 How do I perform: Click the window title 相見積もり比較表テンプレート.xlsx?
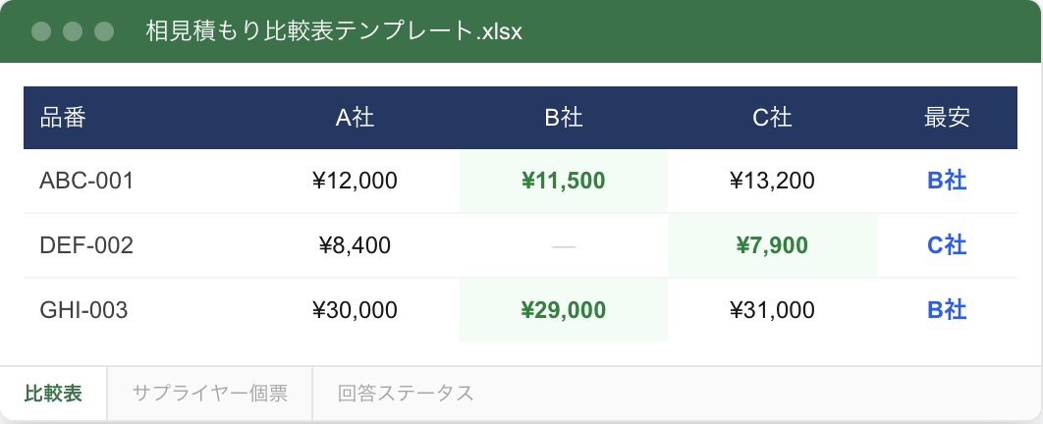coord(334,31)
